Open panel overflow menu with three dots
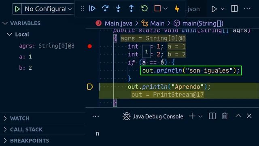 96,116
